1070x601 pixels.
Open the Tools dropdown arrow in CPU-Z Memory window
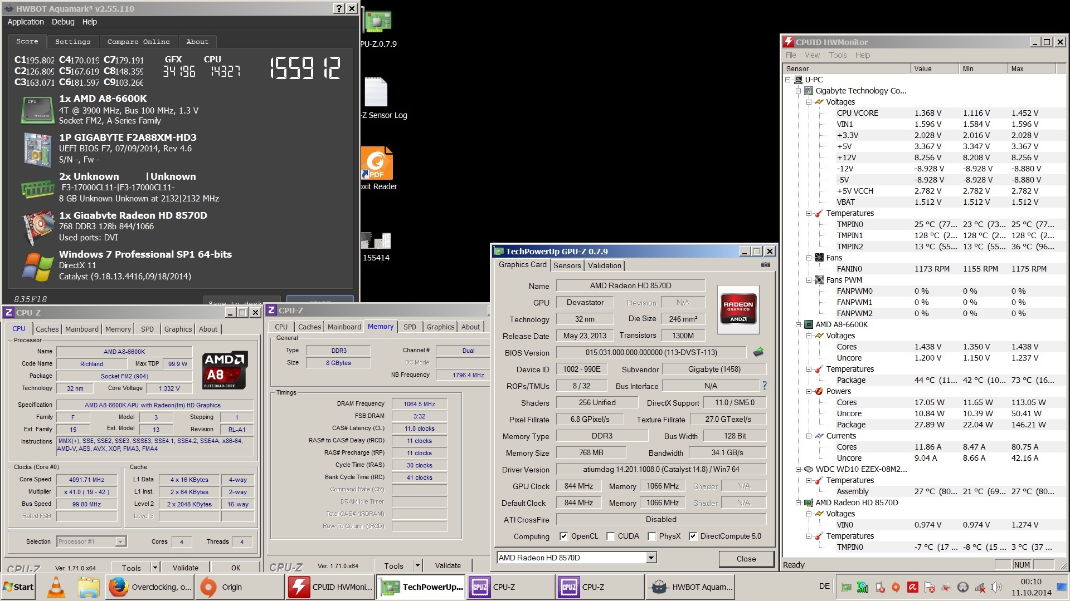(x=417, y=565)
